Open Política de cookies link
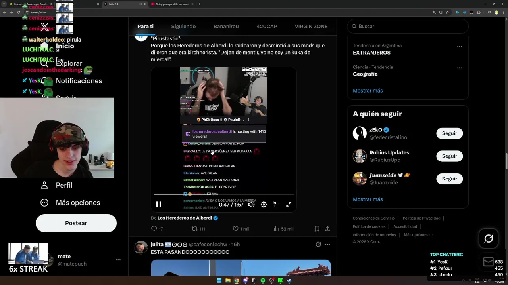This screenshot has height=285, width=508. pyautogui.click(x=369, y=226)
